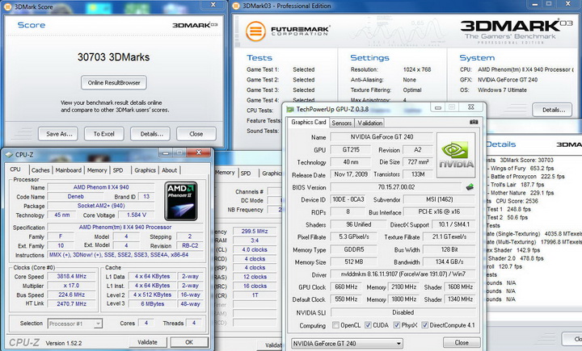Select the CPU tab in CPU-Z
Image resolution: width=582 pixels, height=351 pixels.
15,169
